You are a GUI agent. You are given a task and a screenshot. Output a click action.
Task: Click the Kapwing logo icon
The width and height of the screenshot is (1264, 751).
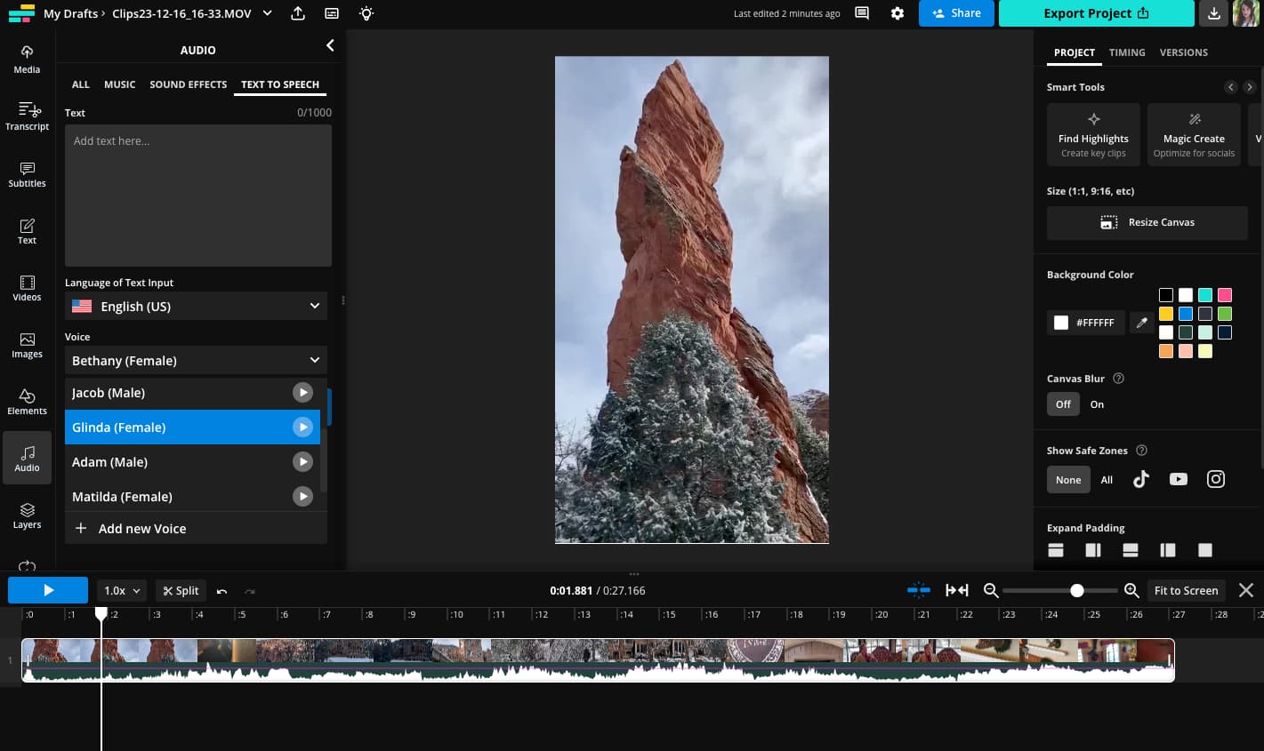point(20,13)
